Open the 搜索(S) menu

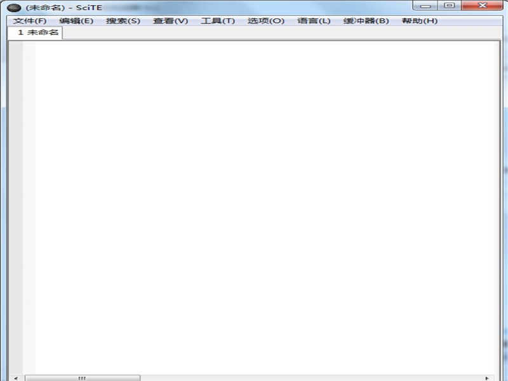pyautogui.click(x=123, y=21)
